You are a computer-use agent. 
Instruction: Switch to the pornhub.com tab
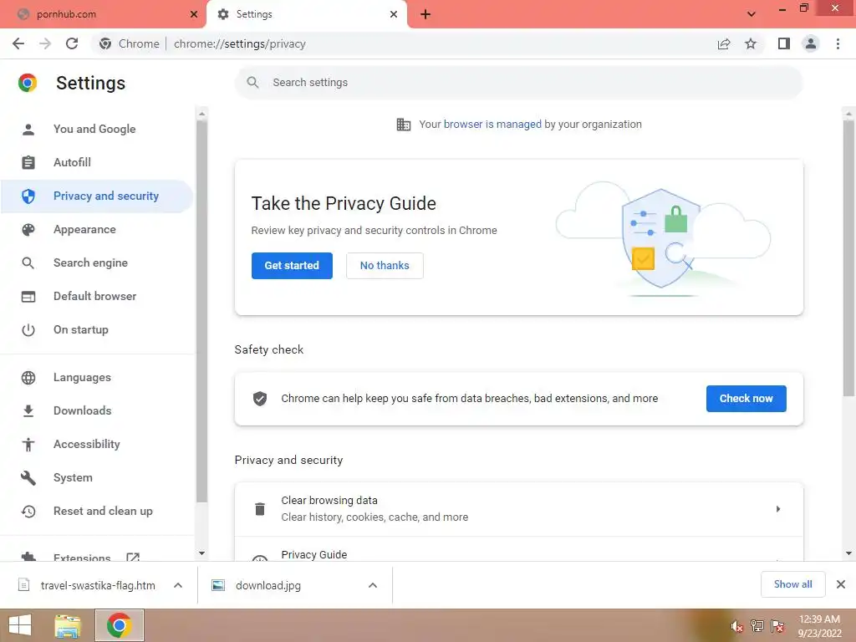point(104,14)
